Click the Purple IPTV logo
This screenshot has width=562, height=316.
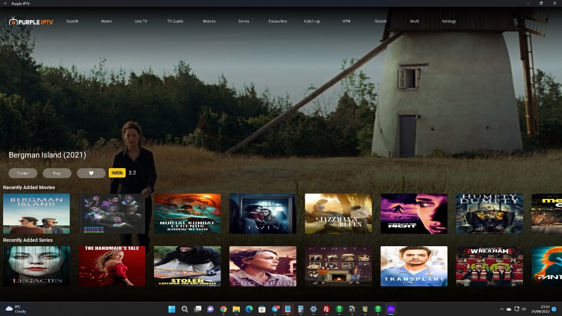pos(31,22)
